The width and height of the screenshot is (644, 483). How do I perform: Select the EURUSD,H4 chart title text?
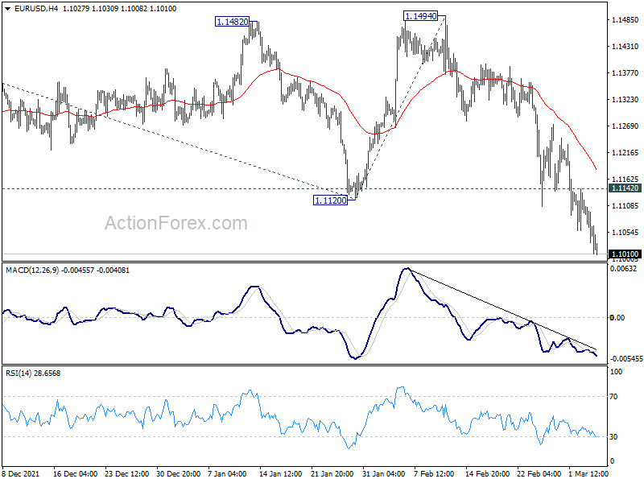(36, 9)
